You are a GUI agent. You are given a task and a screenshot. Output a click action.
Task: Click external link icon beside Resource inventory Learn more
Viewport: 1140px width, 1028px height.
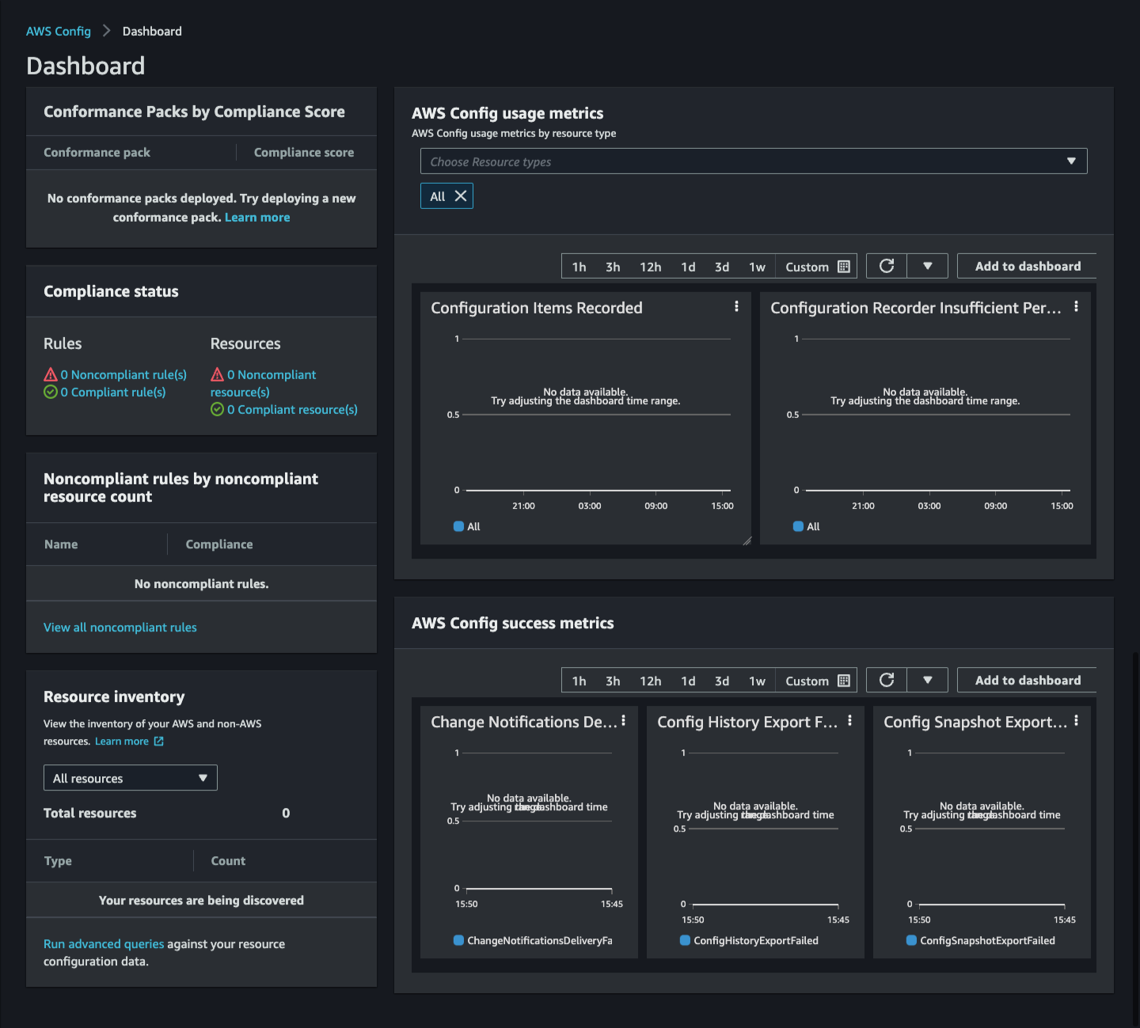(x=159, y=742)
